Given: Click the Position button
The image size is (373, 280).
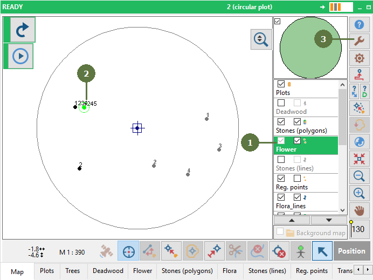Looking at the screenshot, I should click(x=351, y=251).
